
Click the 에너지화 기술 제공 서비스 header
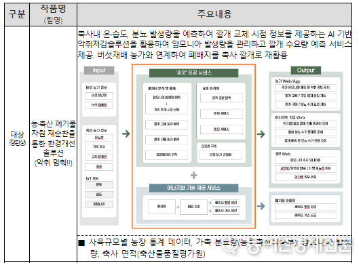(194, 188)
